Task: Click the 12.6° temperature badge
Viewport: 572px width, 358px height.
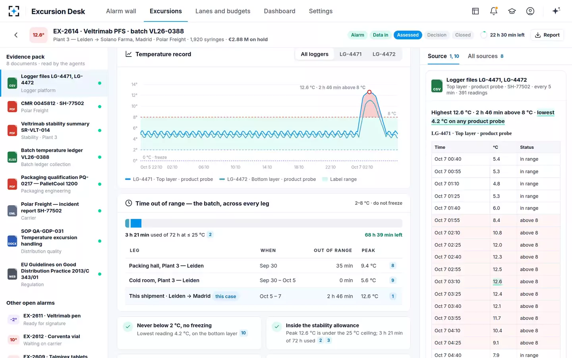Action: 39,35
